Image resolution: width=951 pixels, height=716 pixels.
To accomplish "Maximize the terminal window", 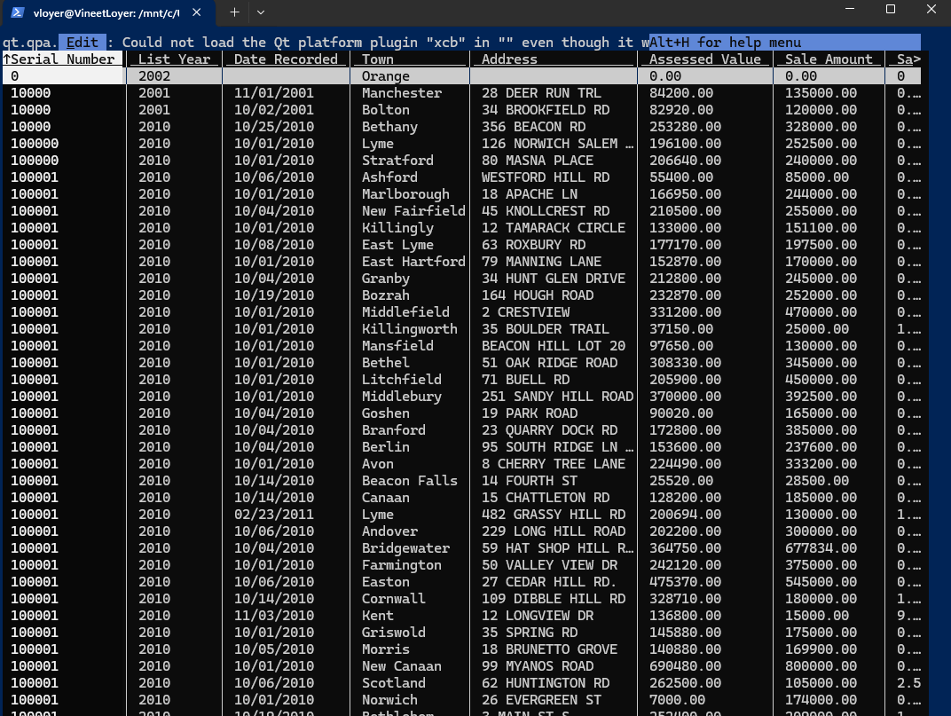I will (x=890, y=10).
